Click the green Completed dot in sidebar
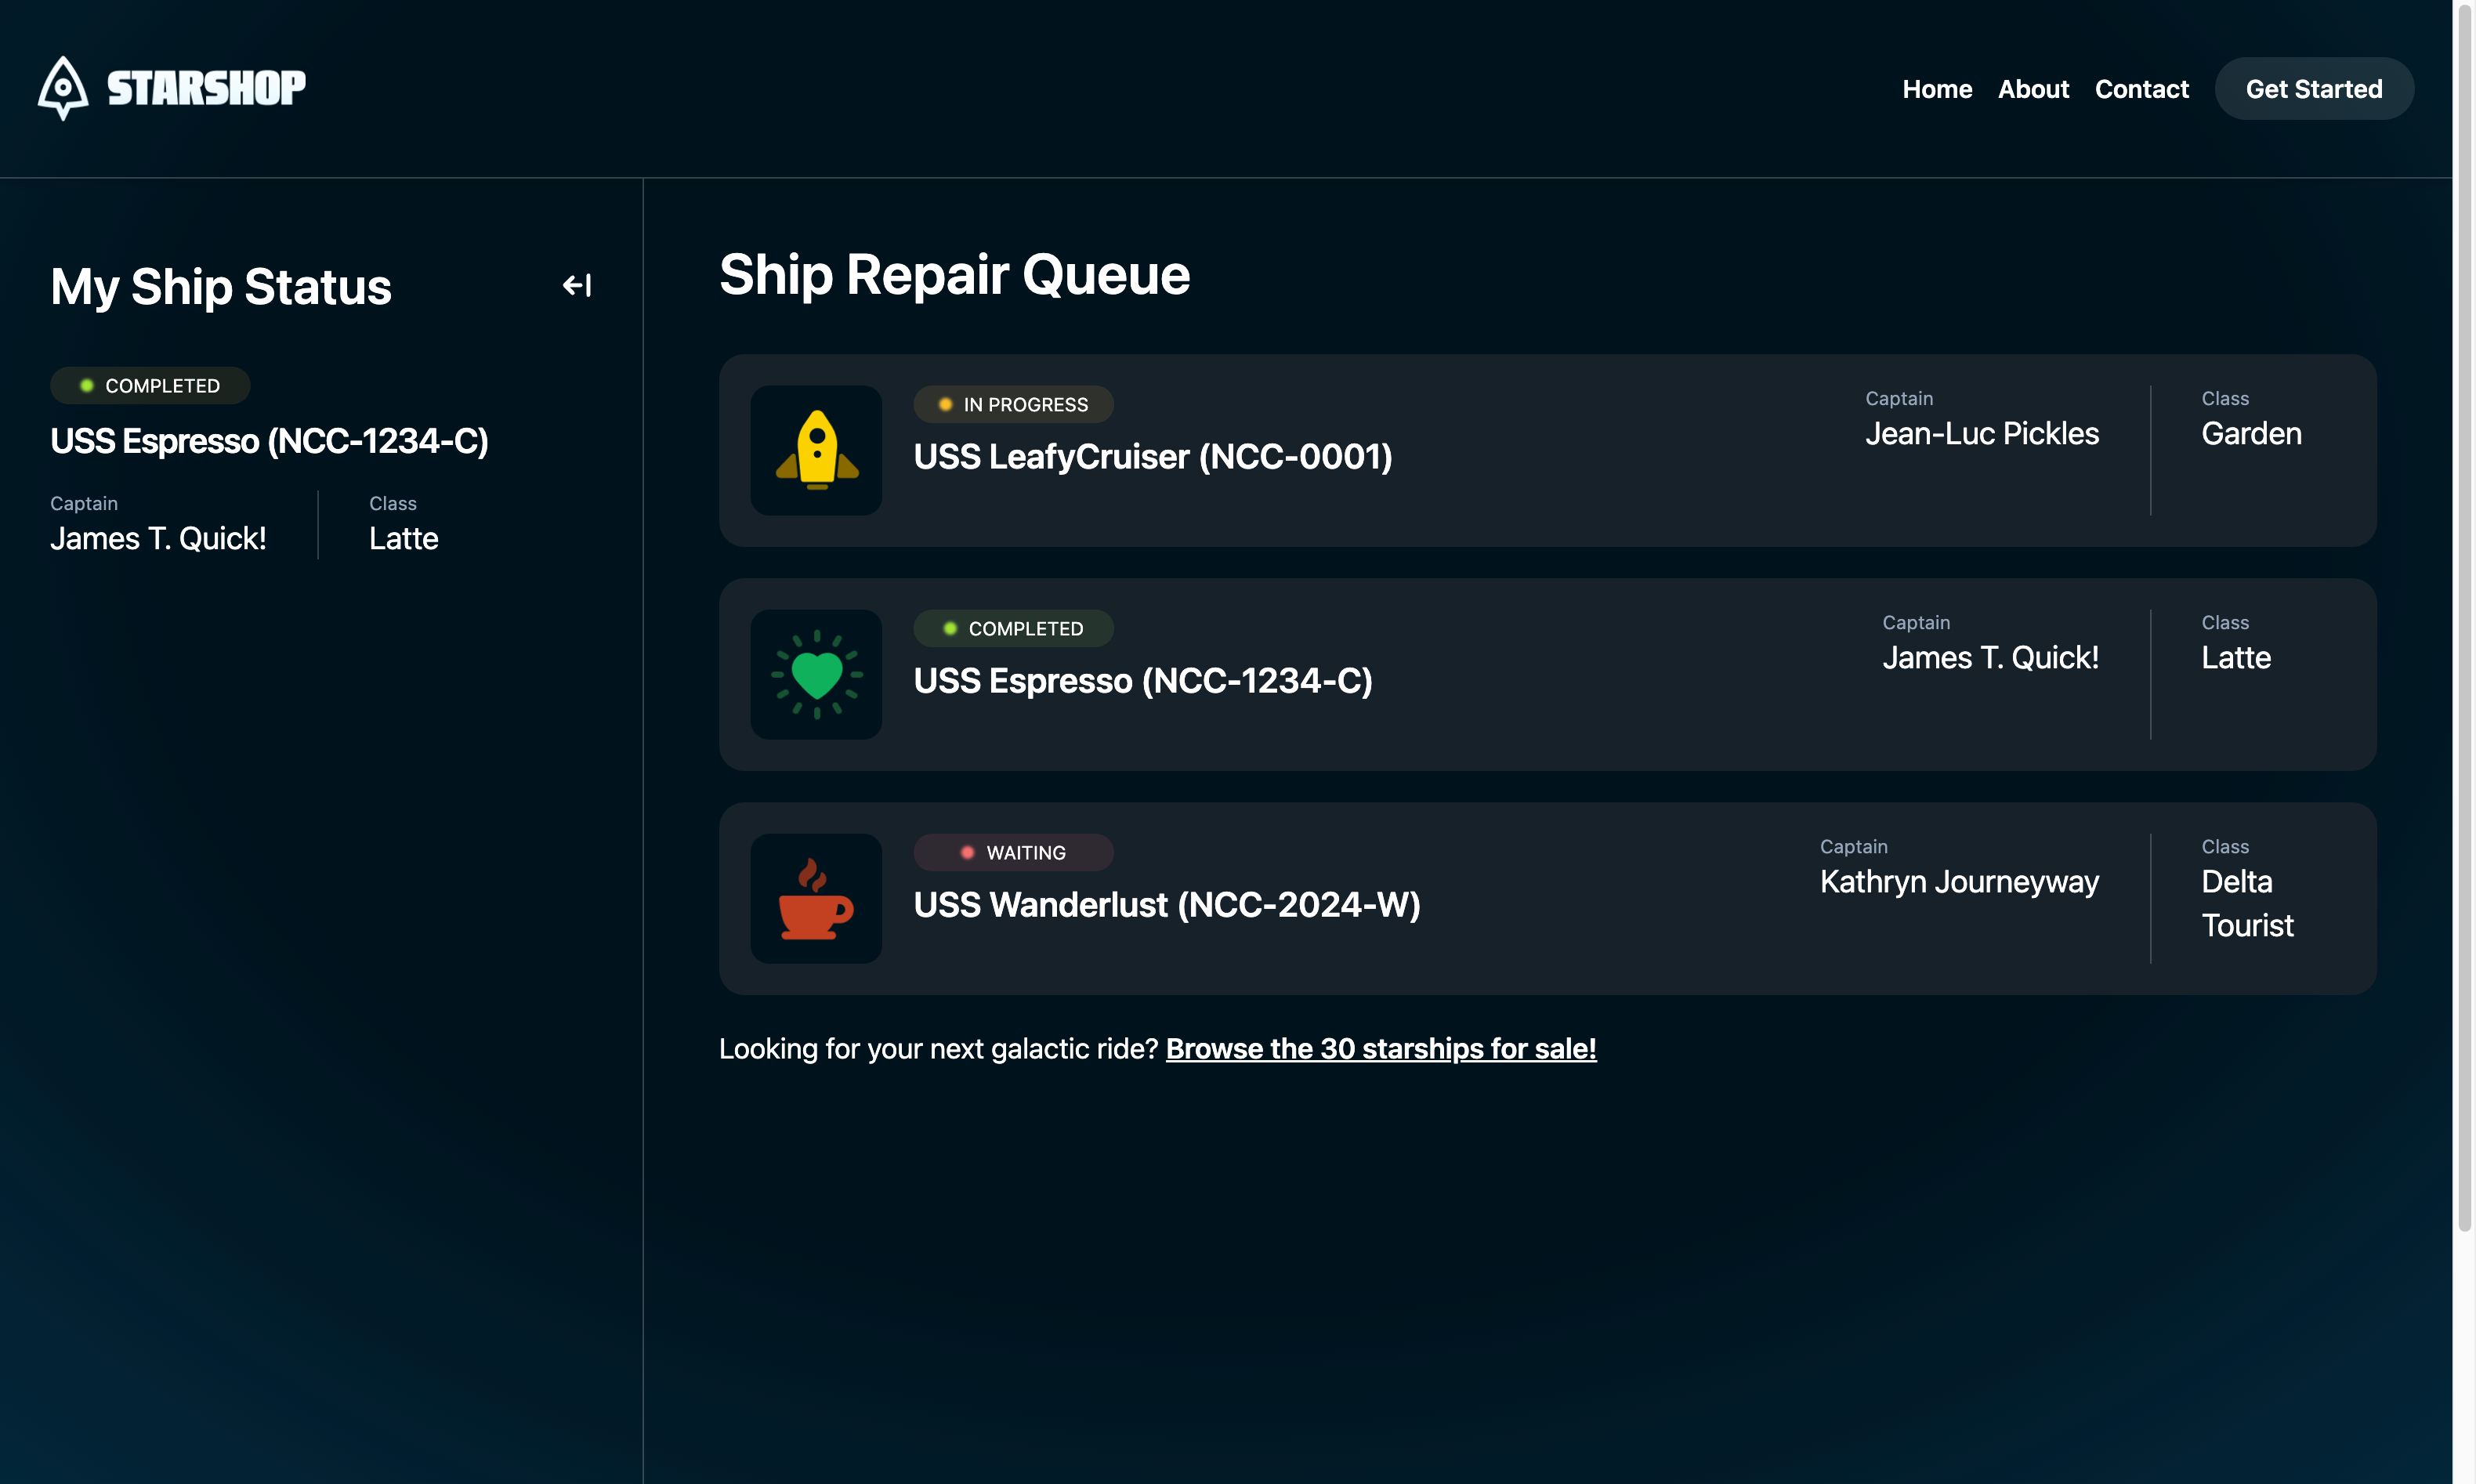This screenshot has height=1484, width=2476. click(87, 385)
